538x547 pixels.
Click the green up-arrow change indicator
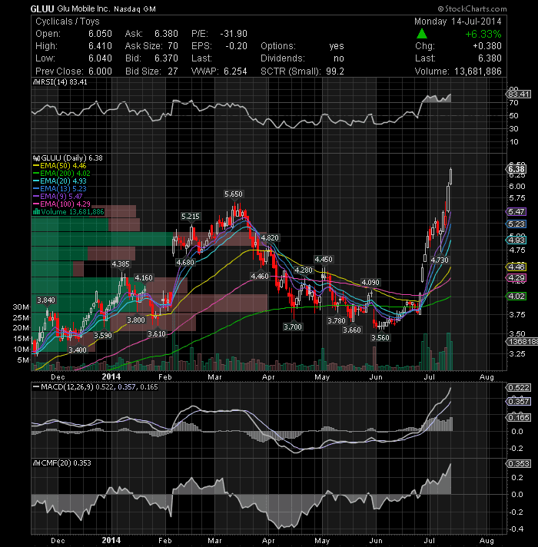pos(422,34)
